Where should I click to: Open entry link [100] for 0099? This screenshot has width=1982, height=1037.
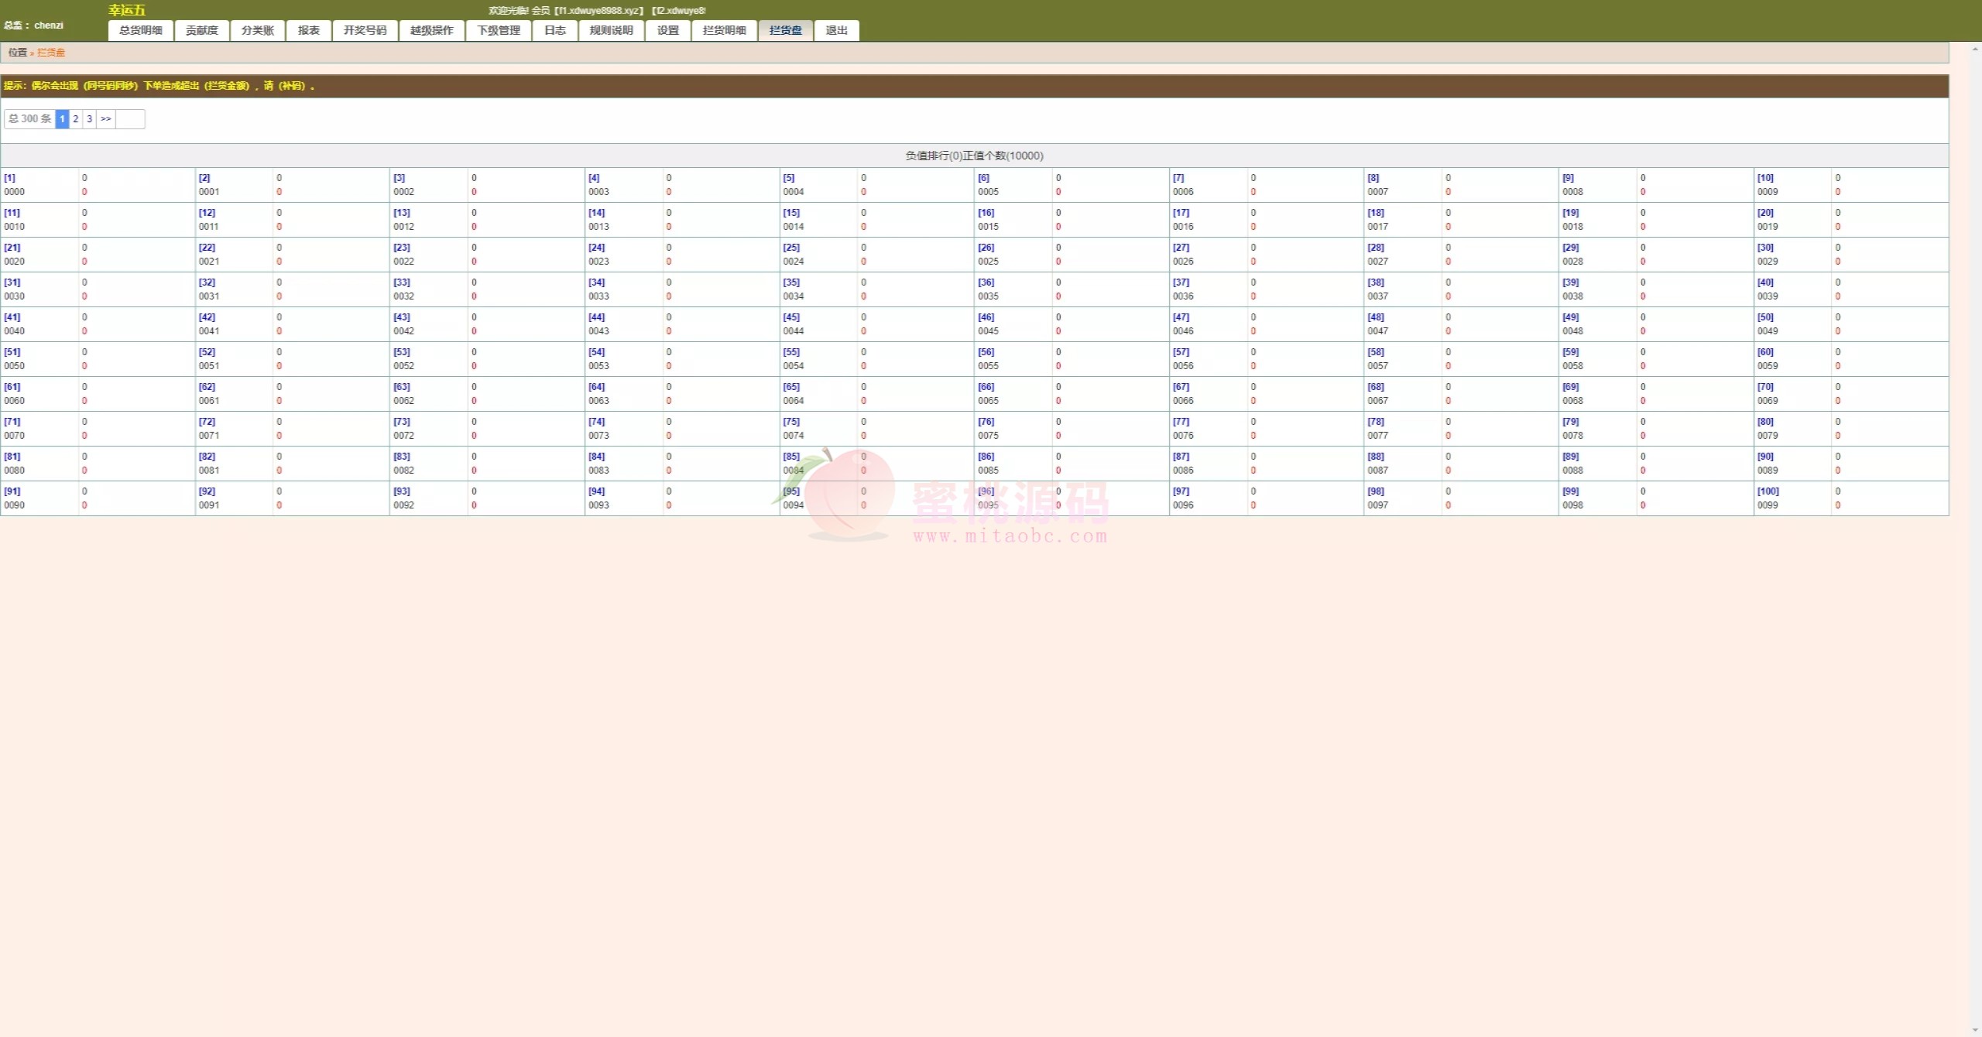pyautogui.click(x=1768, y=491)
